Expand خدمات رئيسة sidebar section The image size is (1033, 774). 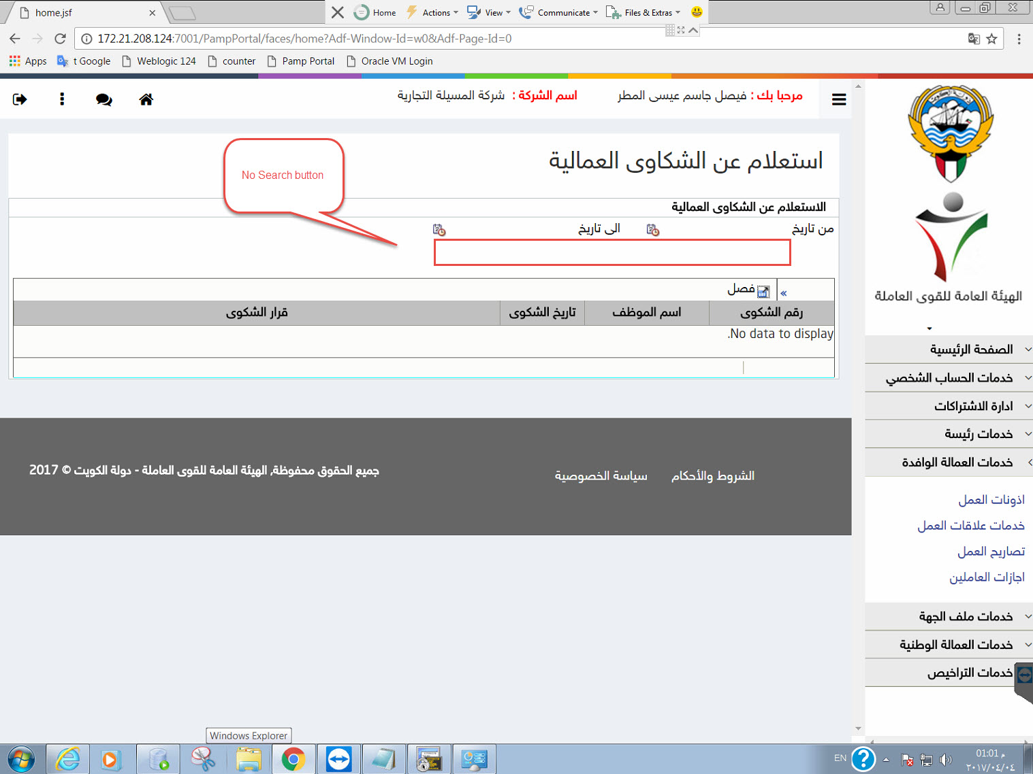point(949,434)
